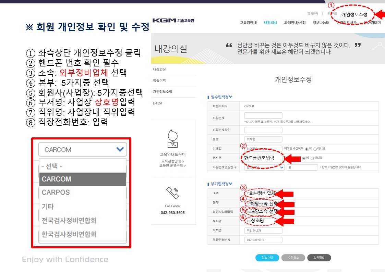Image resolution: width=385 pixels, height=272 pixels.
Task: Collapse the CARCOM combo box with its chevron
Action: [x=120, y=149]
